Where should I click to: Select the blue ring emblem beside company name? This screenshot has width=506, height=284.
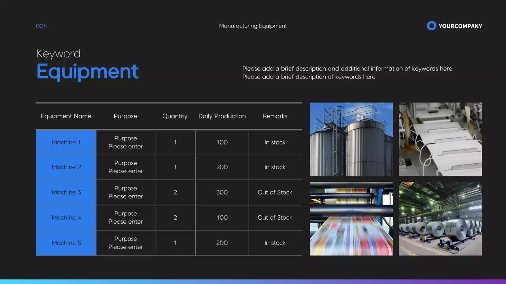(431, 25)
